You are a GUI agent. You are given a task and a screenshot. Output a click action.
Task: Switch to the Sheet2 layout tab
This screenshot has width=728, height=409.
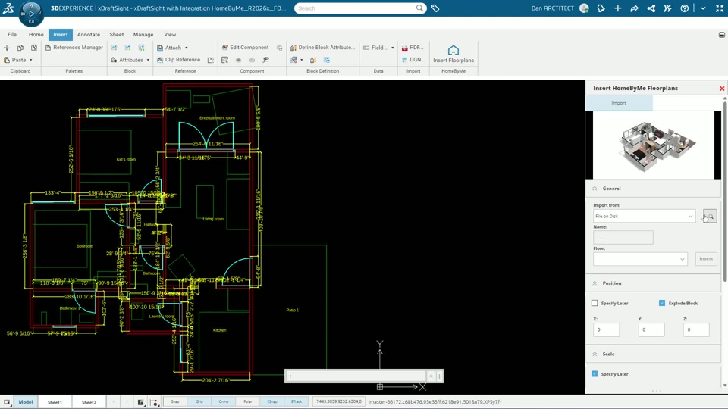89,402
